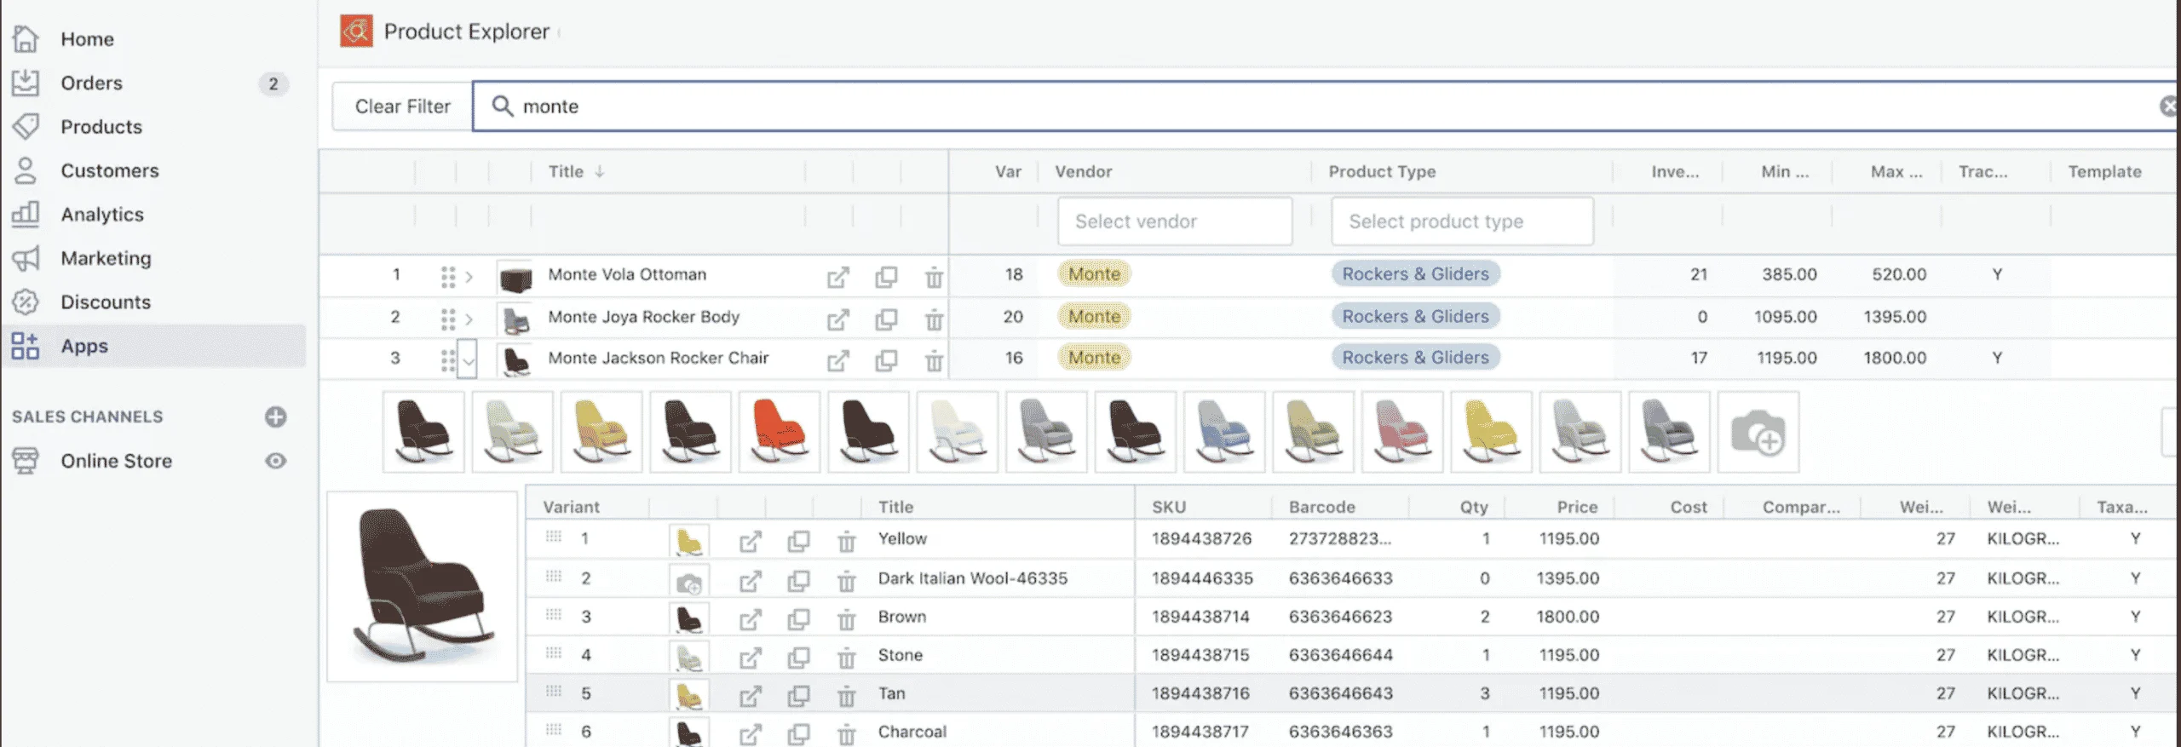Expand the Monte Vola Ottoman row

coord(469,277)
